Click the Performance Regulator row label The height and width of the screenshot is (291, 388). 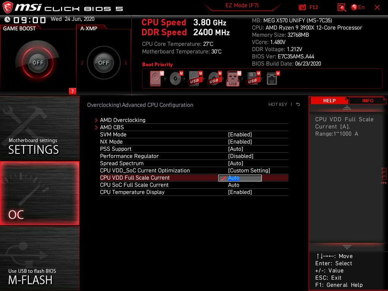129,156
